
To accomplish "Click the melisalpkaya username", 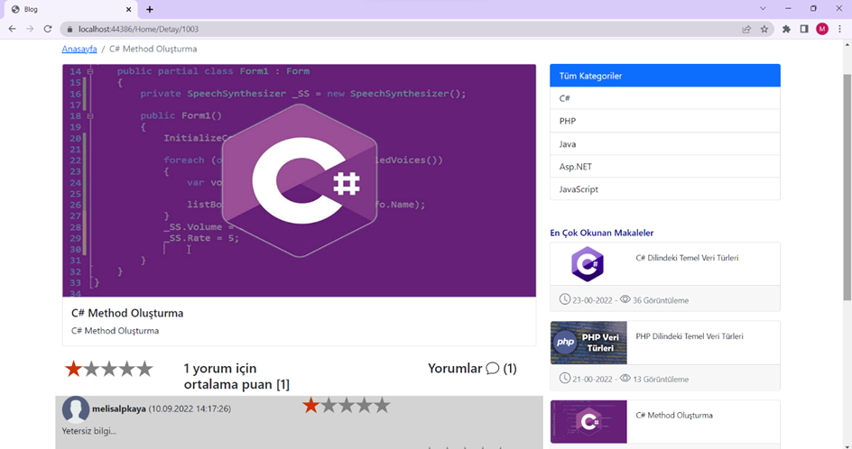I will 119,408.
